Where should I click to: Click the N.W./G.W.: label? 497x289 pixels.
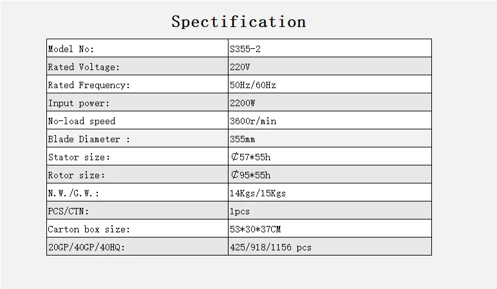click(x=73, y=193)
